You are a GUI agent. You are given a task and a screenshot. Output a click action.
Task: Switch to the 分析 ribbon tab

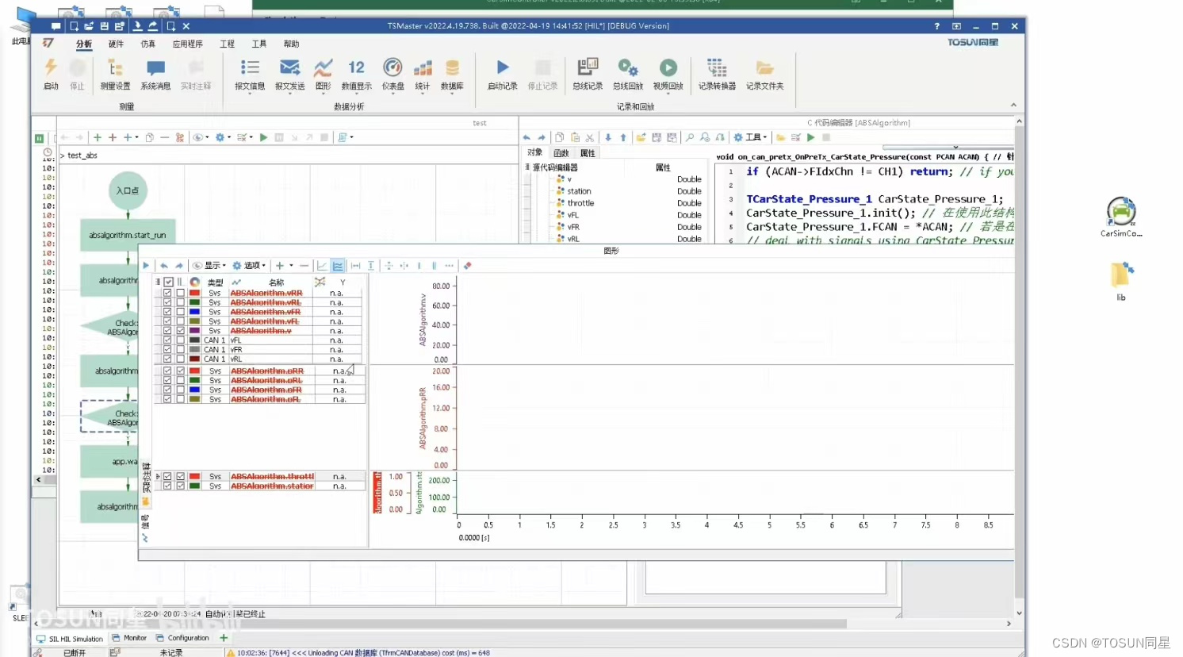pyautogui.click(x=84, y=44)
